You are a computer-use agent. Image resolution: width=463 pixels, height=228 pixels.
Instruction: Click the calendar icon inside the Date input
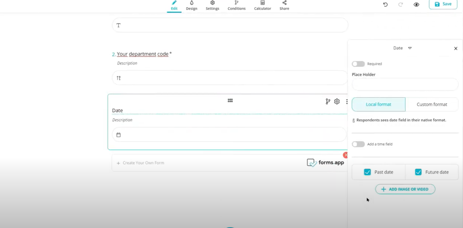point(118,135)
